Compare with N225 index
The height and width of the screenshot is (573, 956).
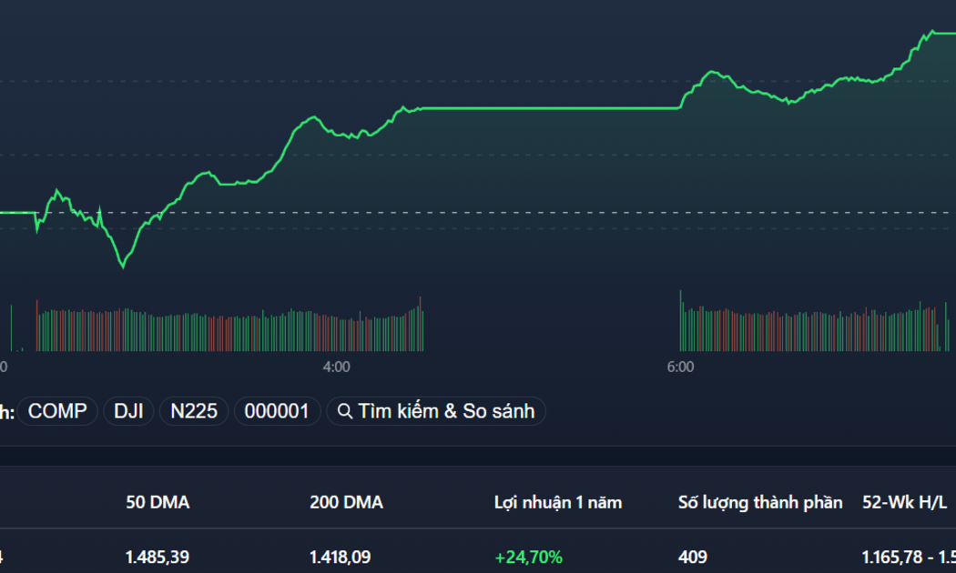tap(194, 411)
